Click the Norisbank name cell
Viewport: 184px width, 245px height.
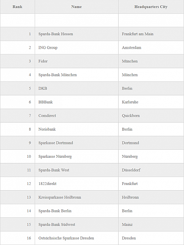pyautogui.click(x=77, y=129)
